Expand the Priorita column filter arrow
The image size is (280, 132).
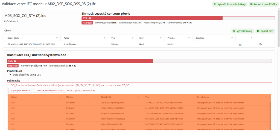tap(189, 38)
